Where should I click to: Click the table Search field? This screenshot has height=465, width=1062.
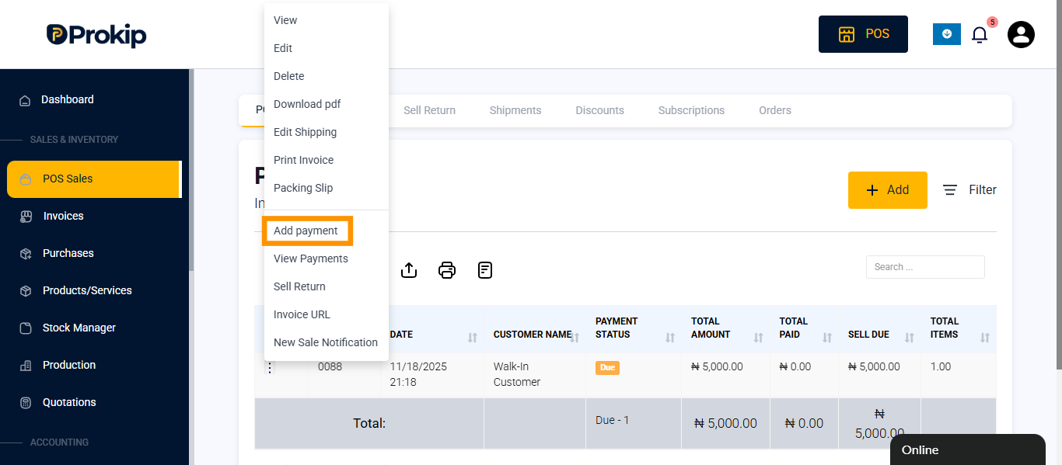pyautogui.click(x=925, y=267)
